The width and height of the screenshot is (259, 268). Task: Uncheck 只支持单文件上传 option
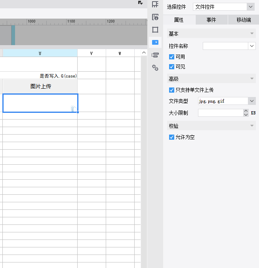coord(171,90)
